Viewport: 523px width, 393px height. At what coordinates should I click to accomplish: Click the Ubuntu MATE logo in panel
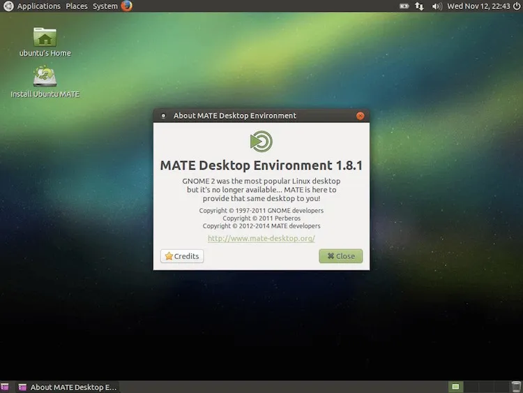point(8,6)
